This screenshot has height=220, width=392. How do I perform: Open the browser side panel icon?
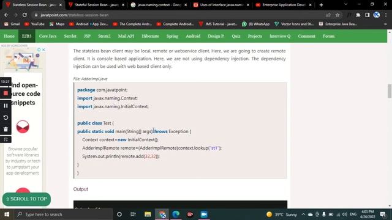367,15
